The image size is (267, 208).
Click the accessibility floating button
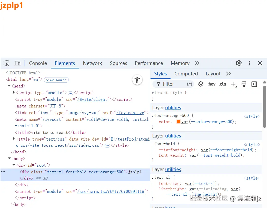point(137,80)
